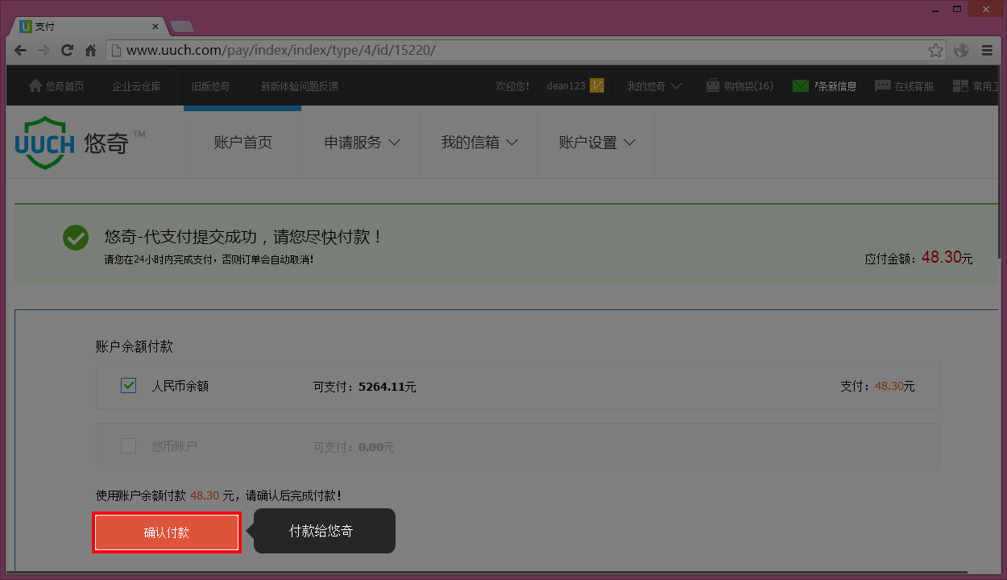This screenshot has width=1007, height=580.
Task: Click the 使用账户余额付款 48.30 元 line
Action: coord(218,495)
